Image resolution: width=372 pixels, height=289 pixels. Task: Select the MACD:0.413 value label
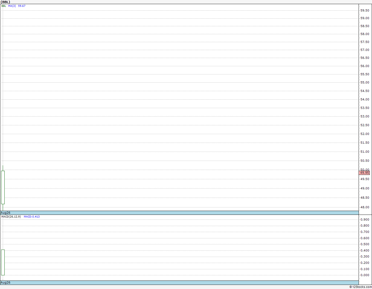(x=32, y=216)
